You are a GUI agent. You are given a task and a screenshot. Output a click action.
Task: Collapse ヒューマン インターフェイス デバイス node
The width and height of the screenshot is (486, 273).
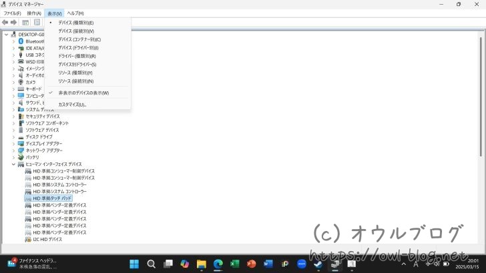[13, 164]
